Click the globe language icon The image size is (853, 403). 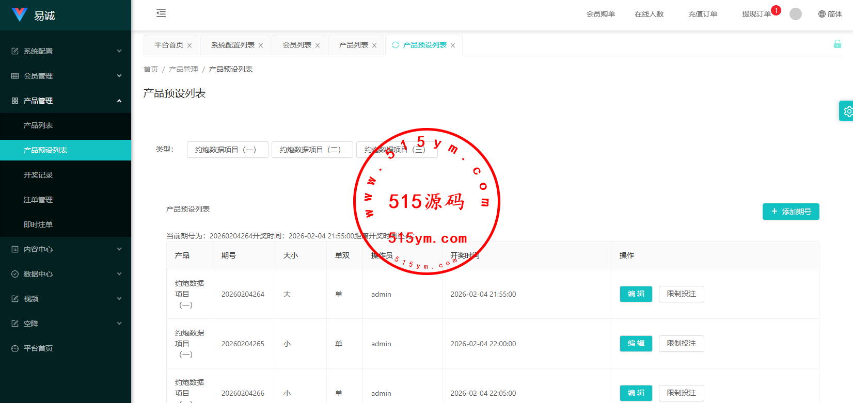[x=822, y=14]
